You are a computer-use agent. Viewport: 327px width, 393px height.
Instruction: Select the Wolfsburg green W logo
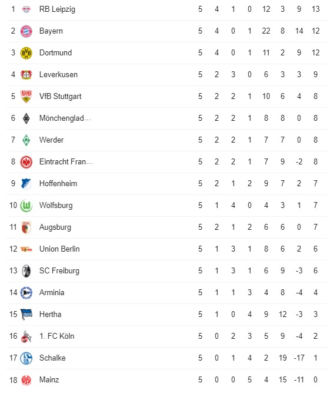(x=26, y=206)
